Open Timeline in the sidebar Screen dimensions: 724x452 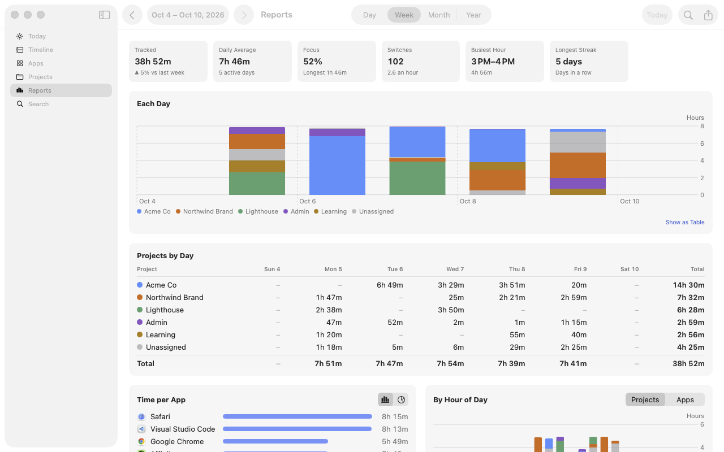click(61, 50)
